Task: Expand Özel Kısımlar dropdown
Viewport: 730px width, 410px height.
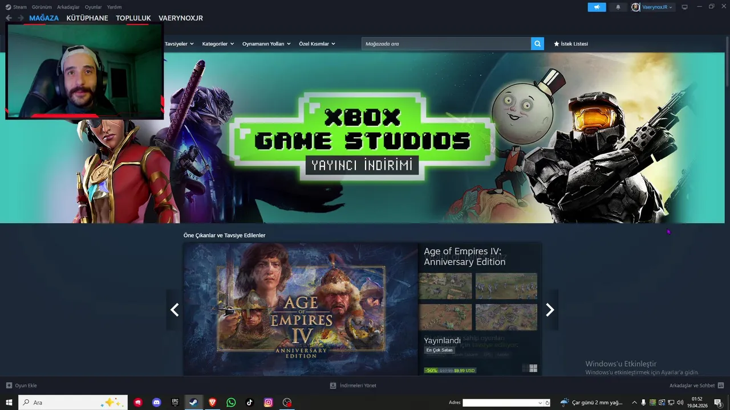Action: tap(317, 44)
